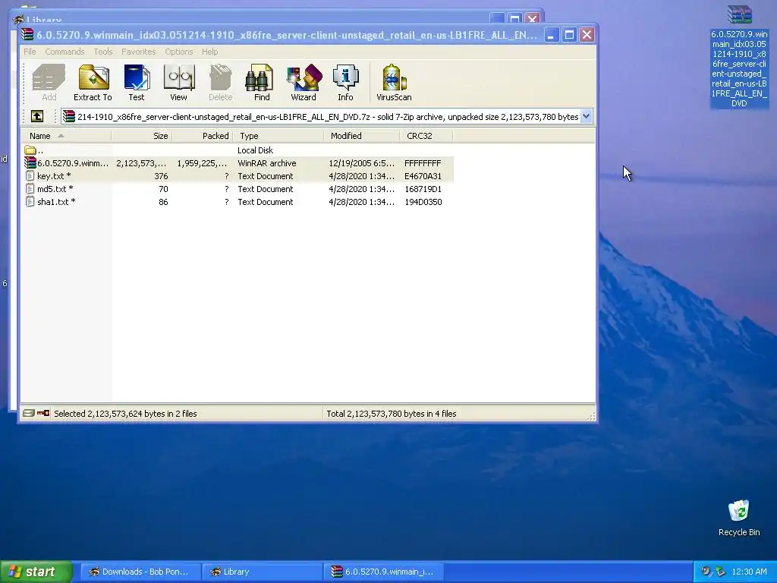Launch the Wizard tool
This screenshot has height=583, width=777.
pyautogui.click(x=304, y=83)
